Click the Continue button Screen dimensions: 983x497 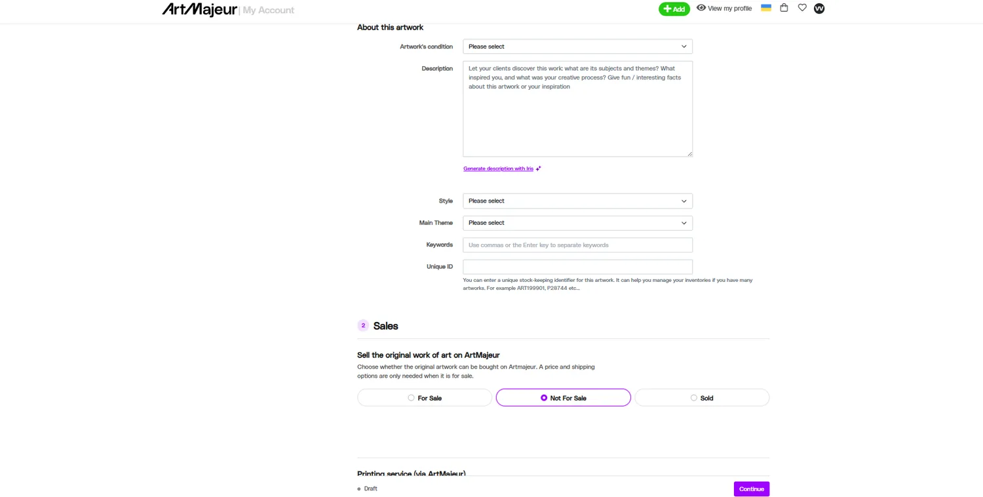[752, 489]
